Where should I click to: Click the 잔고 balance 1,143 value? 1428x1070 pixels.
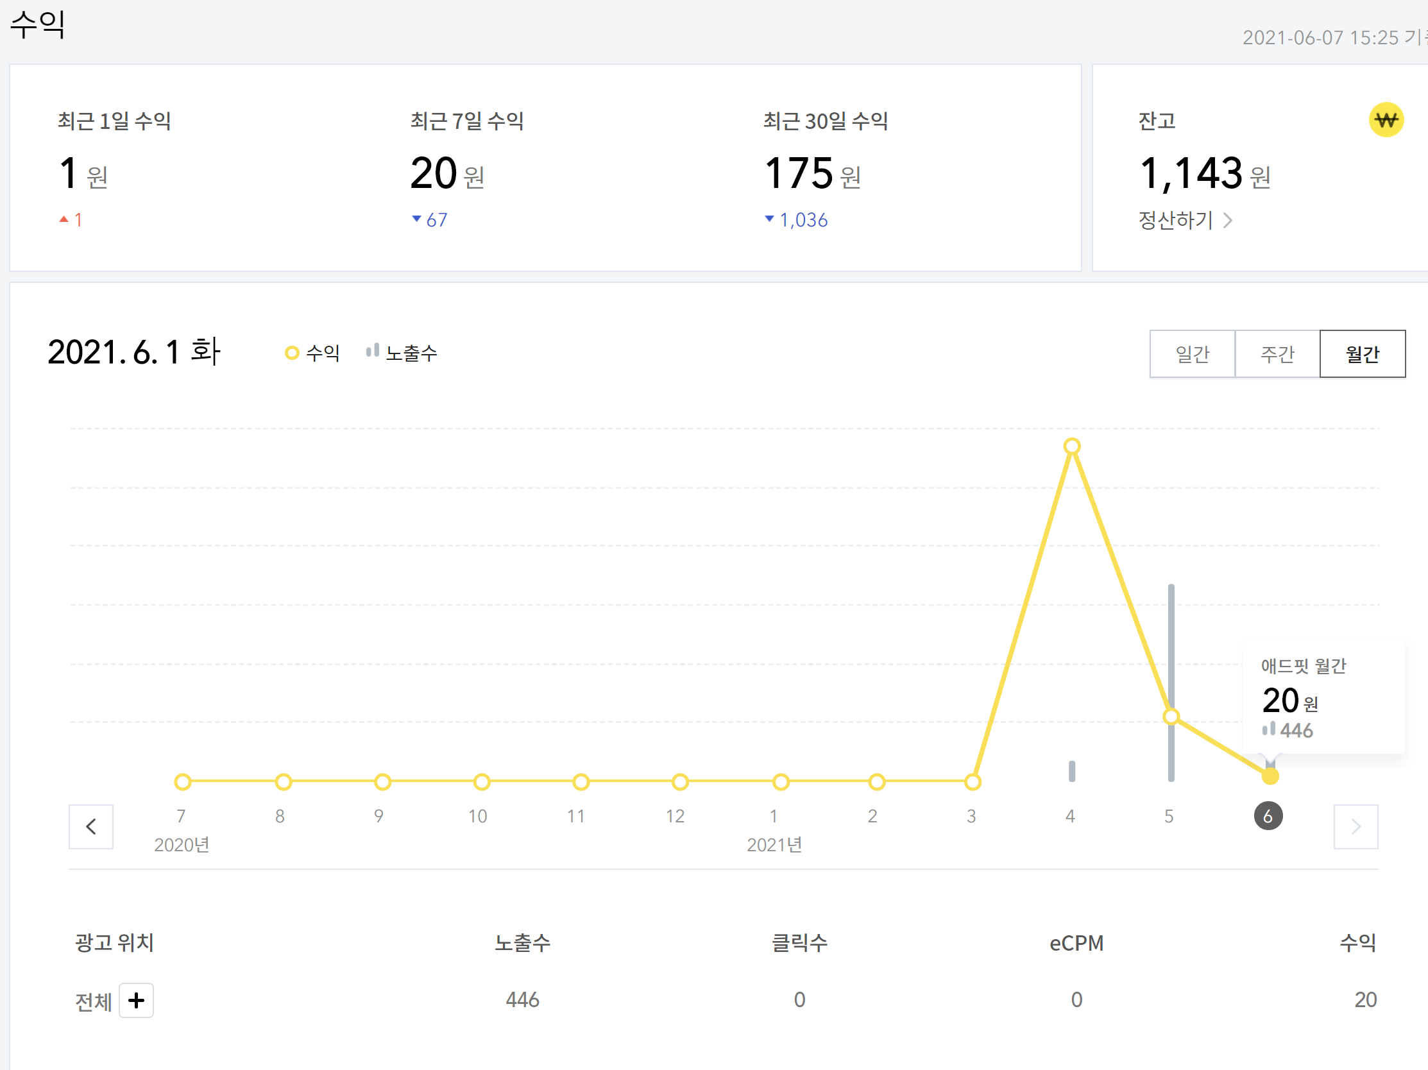pos(1191,173)
